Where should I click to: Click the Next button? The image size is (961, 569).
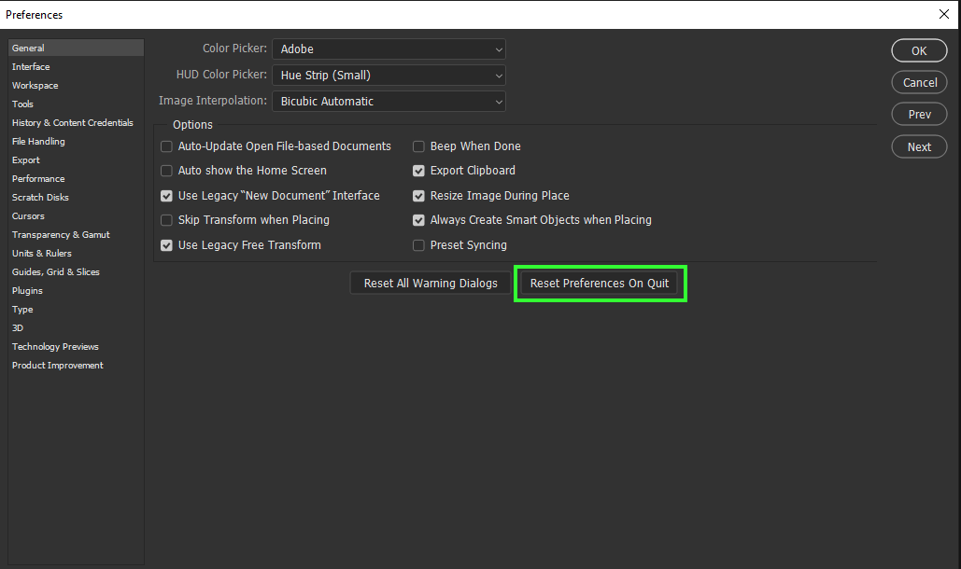point(918,146)
